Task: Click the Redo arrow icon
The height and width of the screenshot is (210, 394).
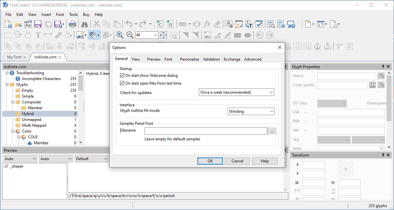Action: pos(143,24)
